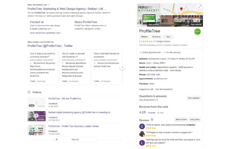Viewport: 238px width, 149px height.
Task: Click the Website button
Action: pos(144,37)
